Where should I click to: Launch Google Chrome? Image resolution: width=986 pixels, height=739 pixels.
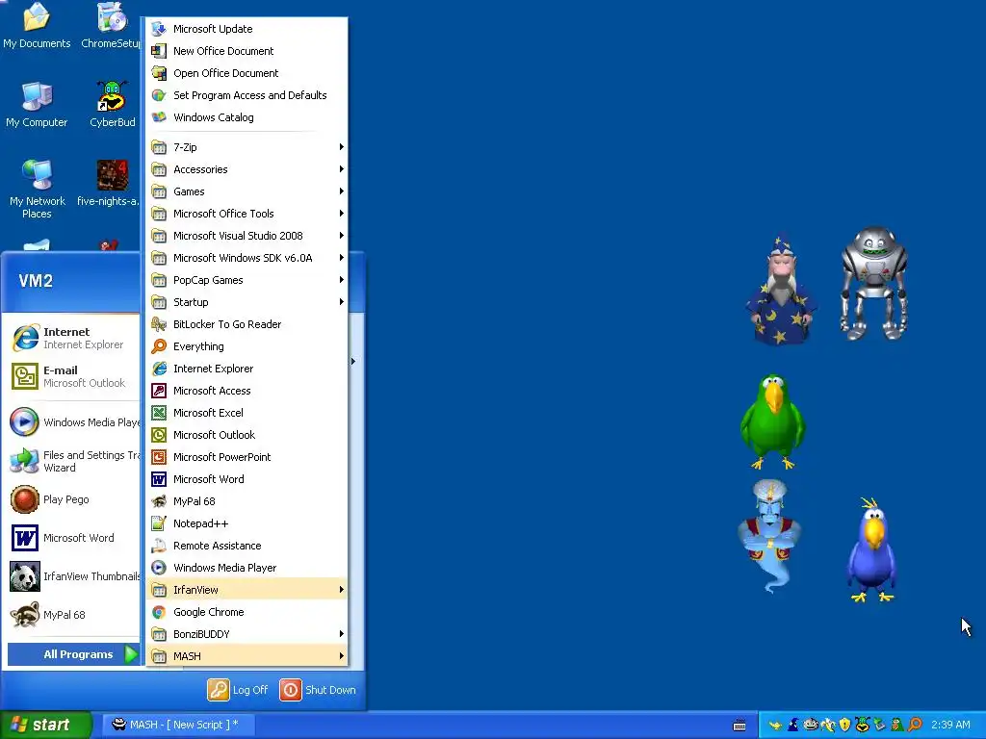[x=246, y=612]
